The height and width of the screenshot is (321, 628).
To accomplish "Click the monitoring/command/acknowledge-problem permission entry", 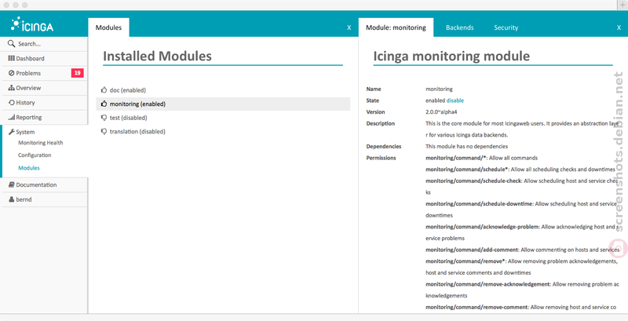I will tap(521, 232).
